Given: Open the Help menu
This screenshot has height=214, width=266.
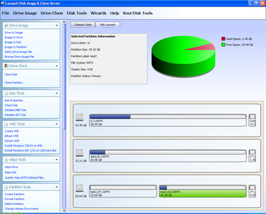Looking at the screenshot, I should click(115, 13).
